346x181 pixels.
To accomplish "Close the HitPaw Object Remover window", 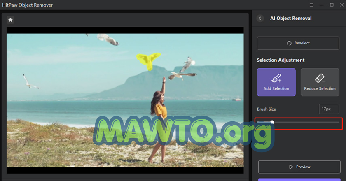I will [341, 5].
